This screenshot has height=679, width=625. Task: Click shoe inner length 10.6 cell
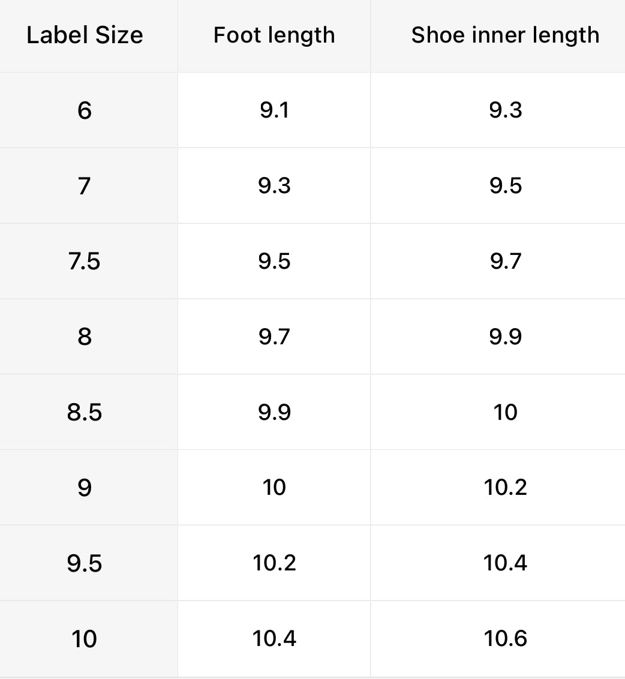pyautogui.click(x=505, y=639)
